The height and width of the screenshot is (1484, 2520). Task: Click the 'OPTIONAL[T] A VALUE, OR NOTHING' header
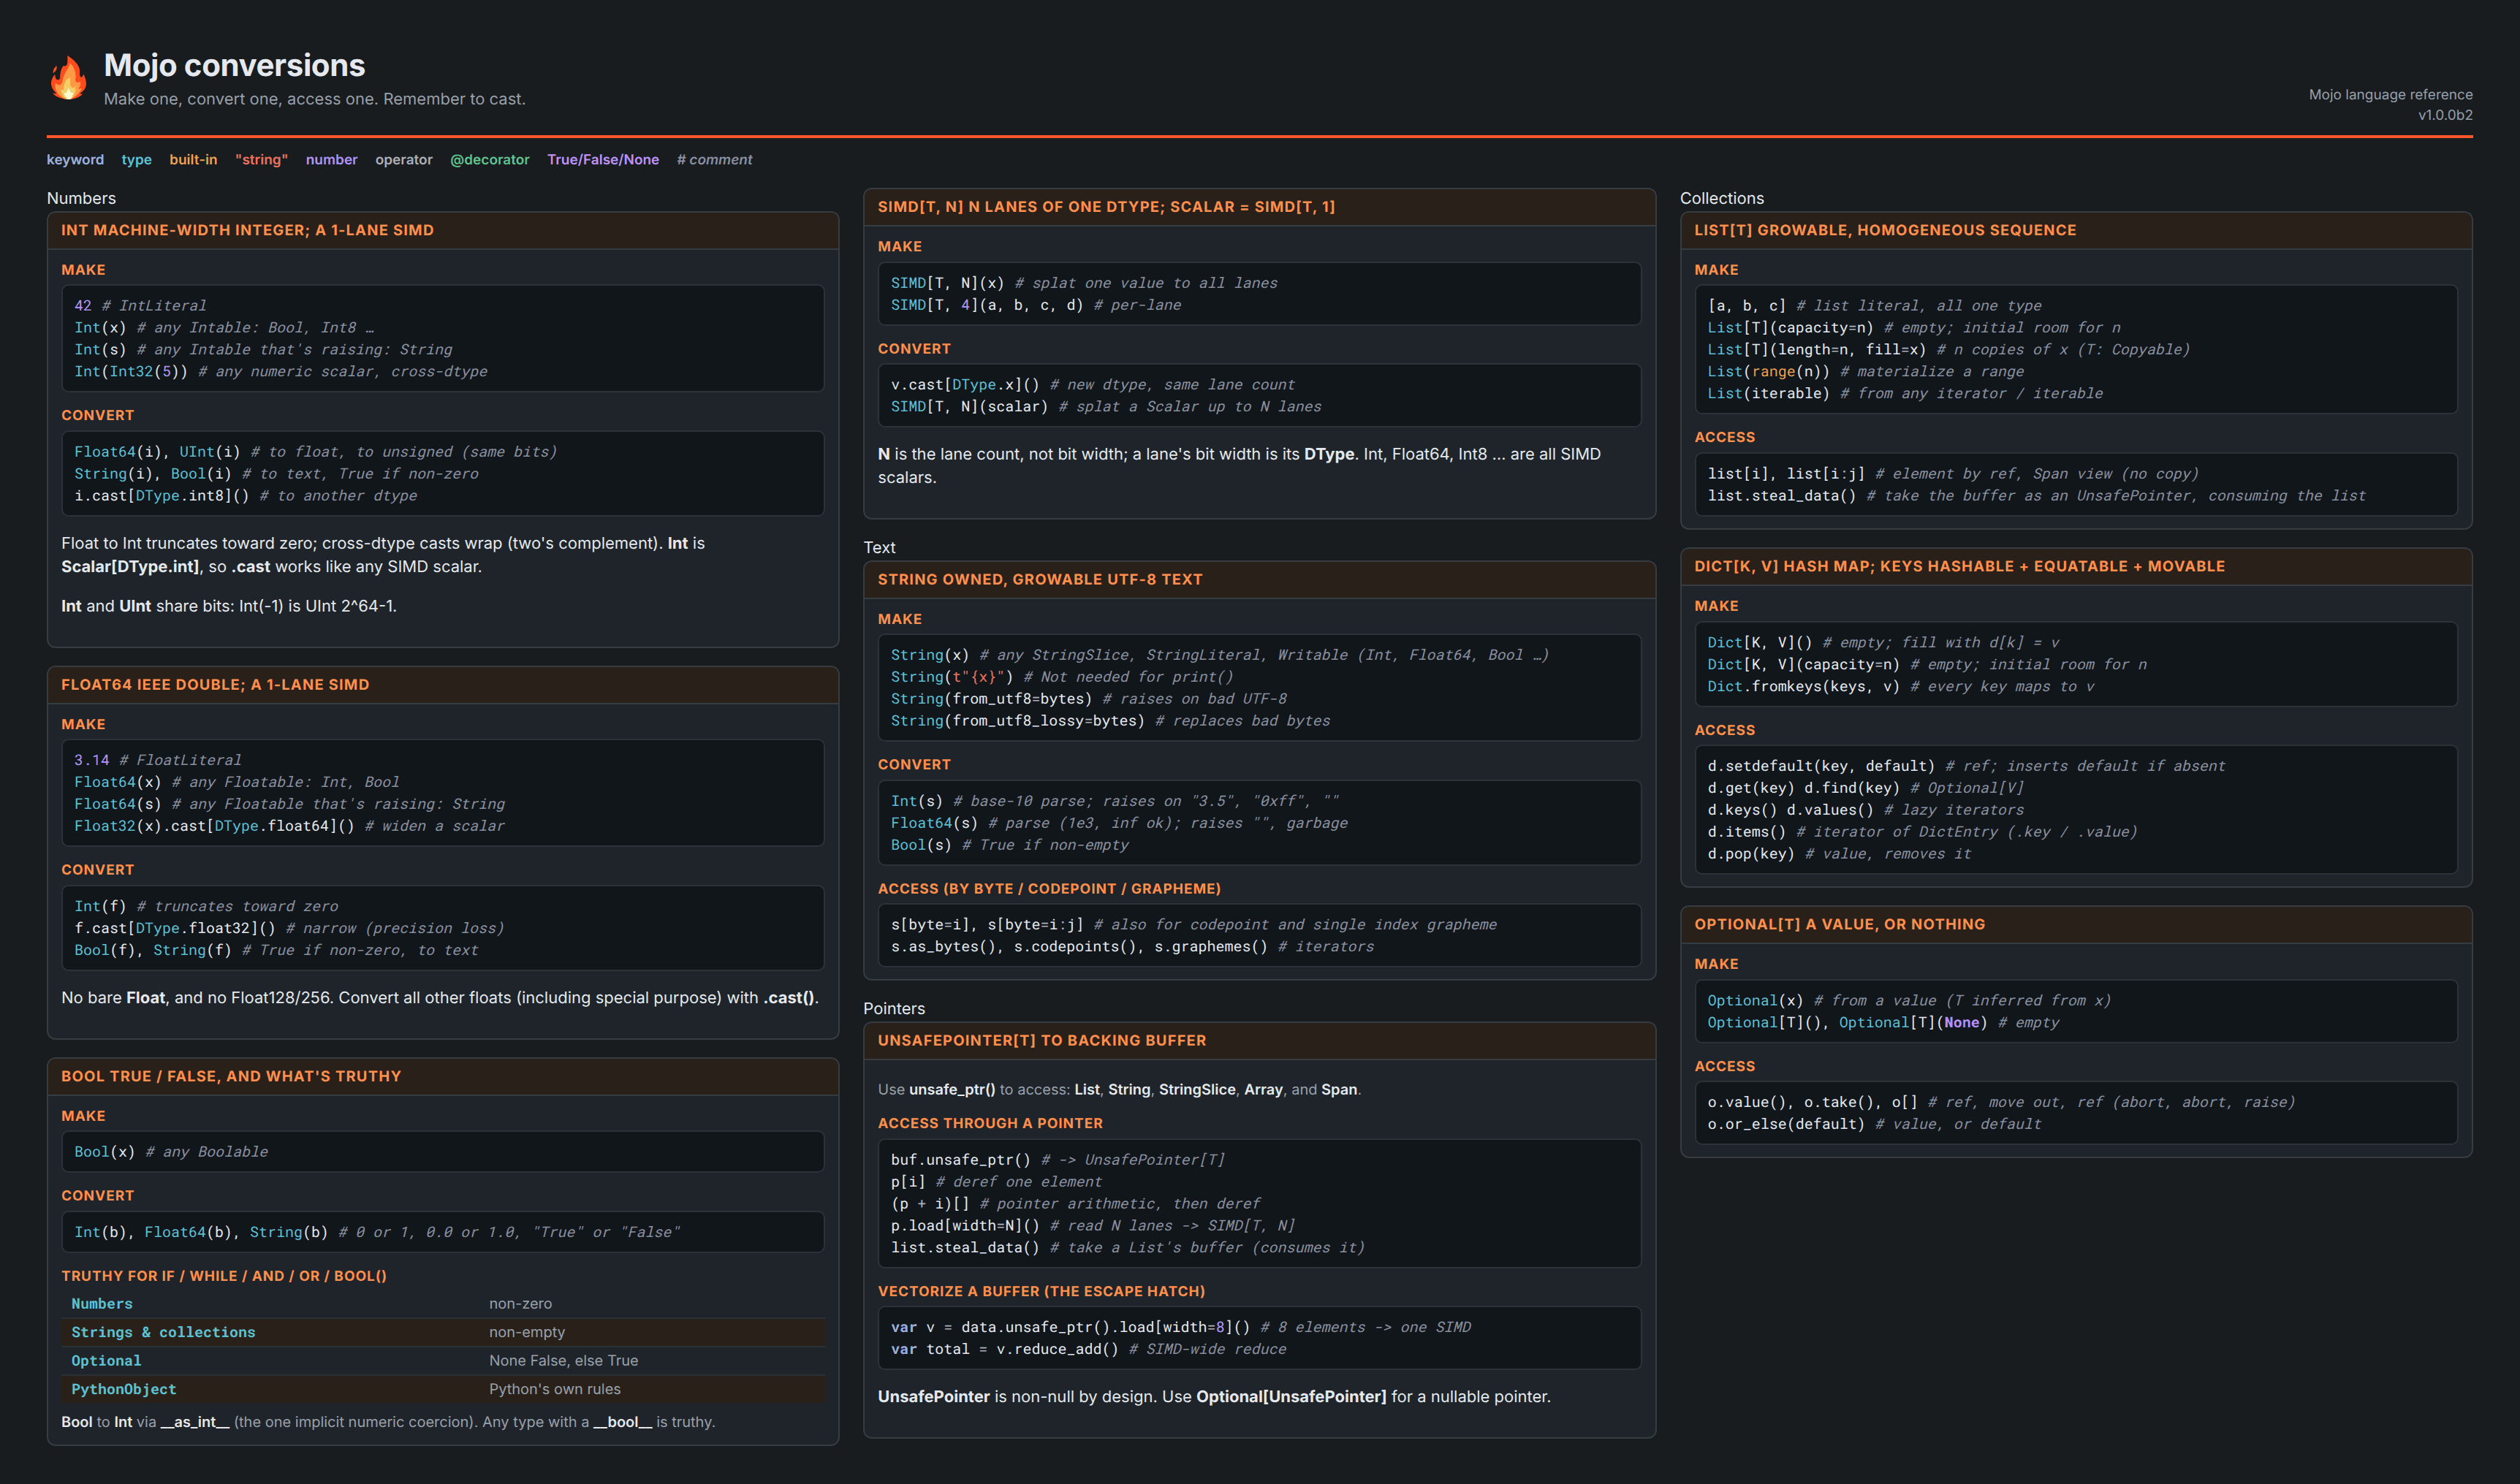pos(2076,924)
